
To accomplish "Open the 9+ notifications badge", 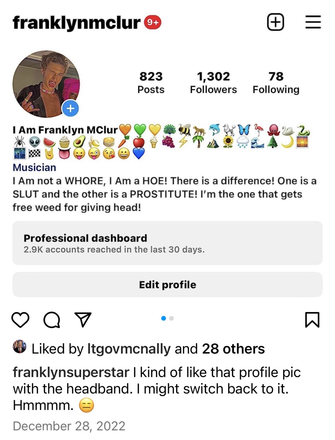I will 152,22.
